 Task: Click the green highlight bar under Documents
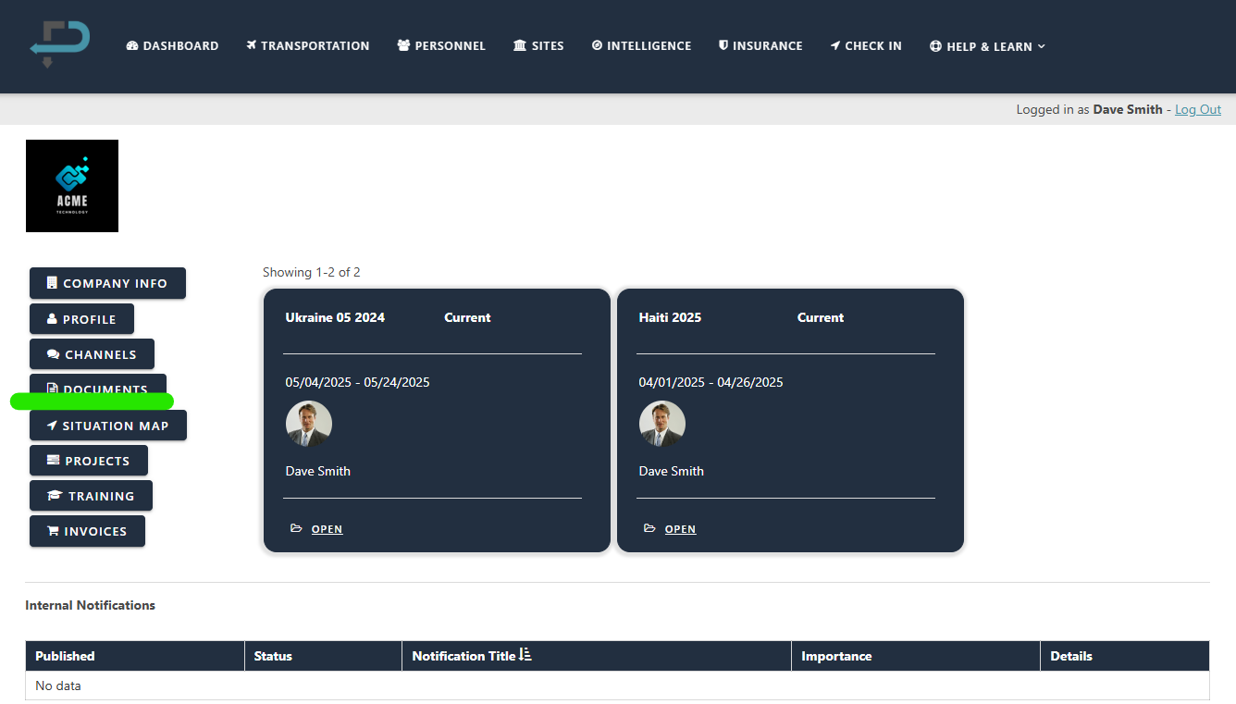click(x=92, y=401)
